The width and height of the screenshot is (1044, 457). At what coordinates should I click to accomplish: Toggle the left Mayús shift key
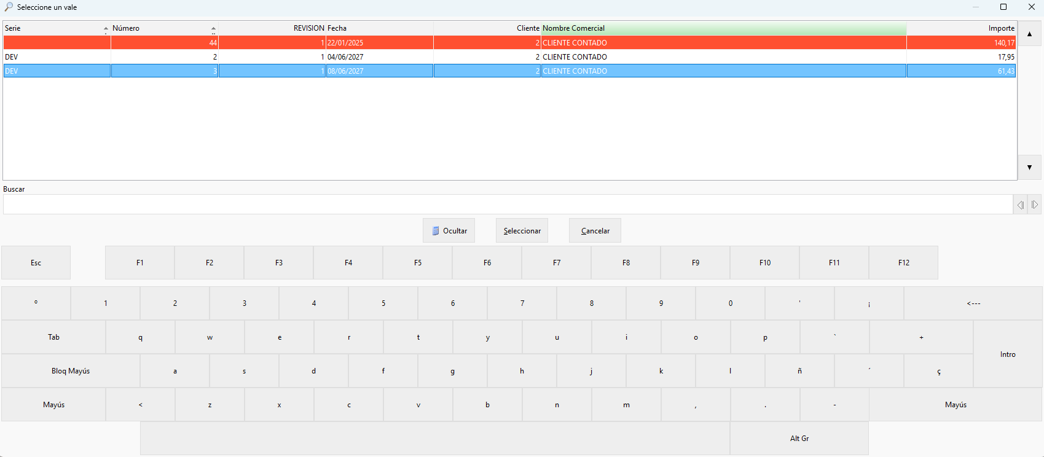coord(53,405)
